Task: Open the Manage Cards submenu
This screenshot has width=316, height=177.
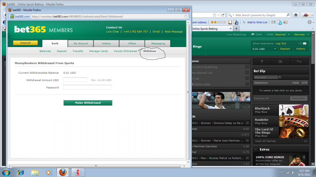Action: pyautogui.click(x=98, y=51)
